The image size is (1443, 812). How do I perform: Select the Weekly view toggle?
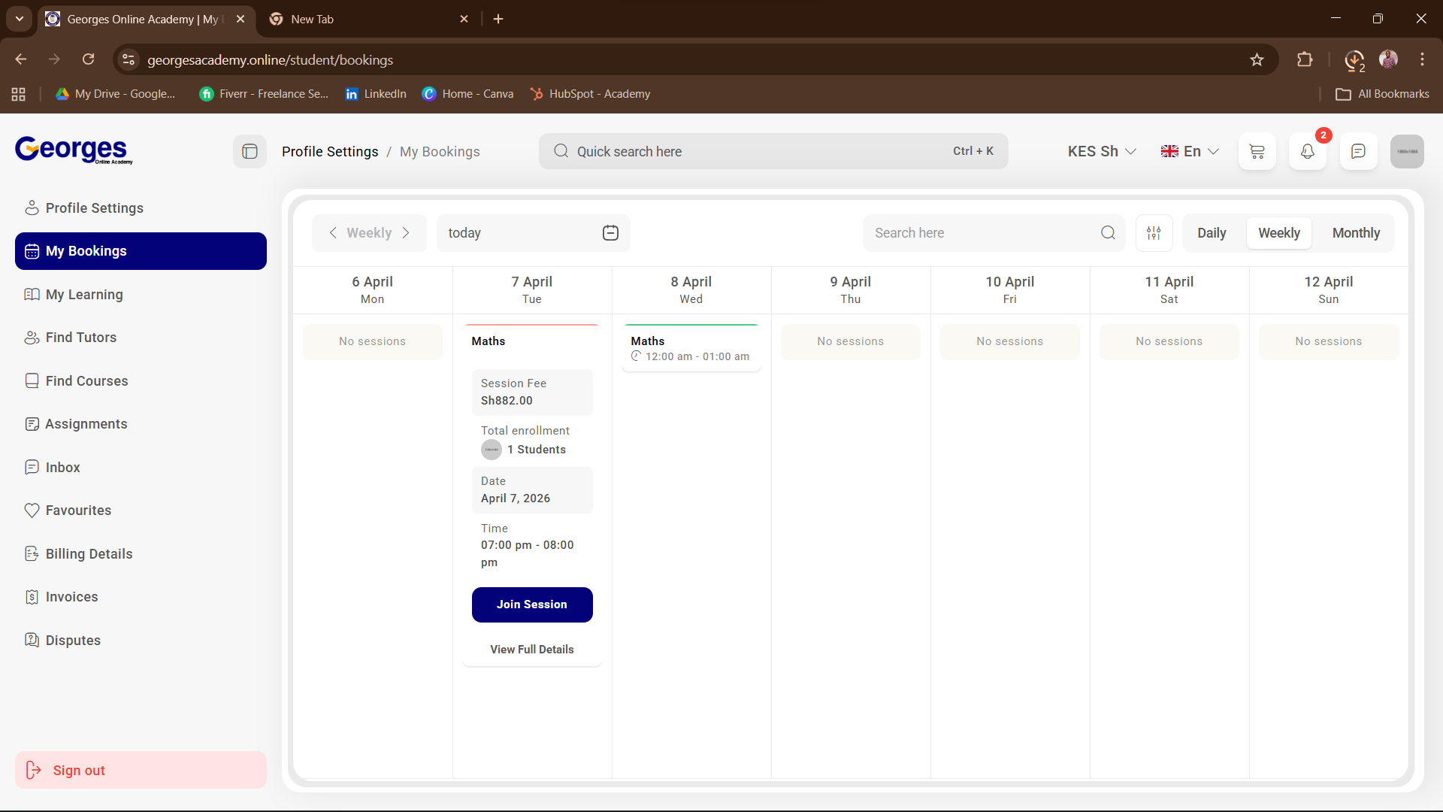(1278, 233)
